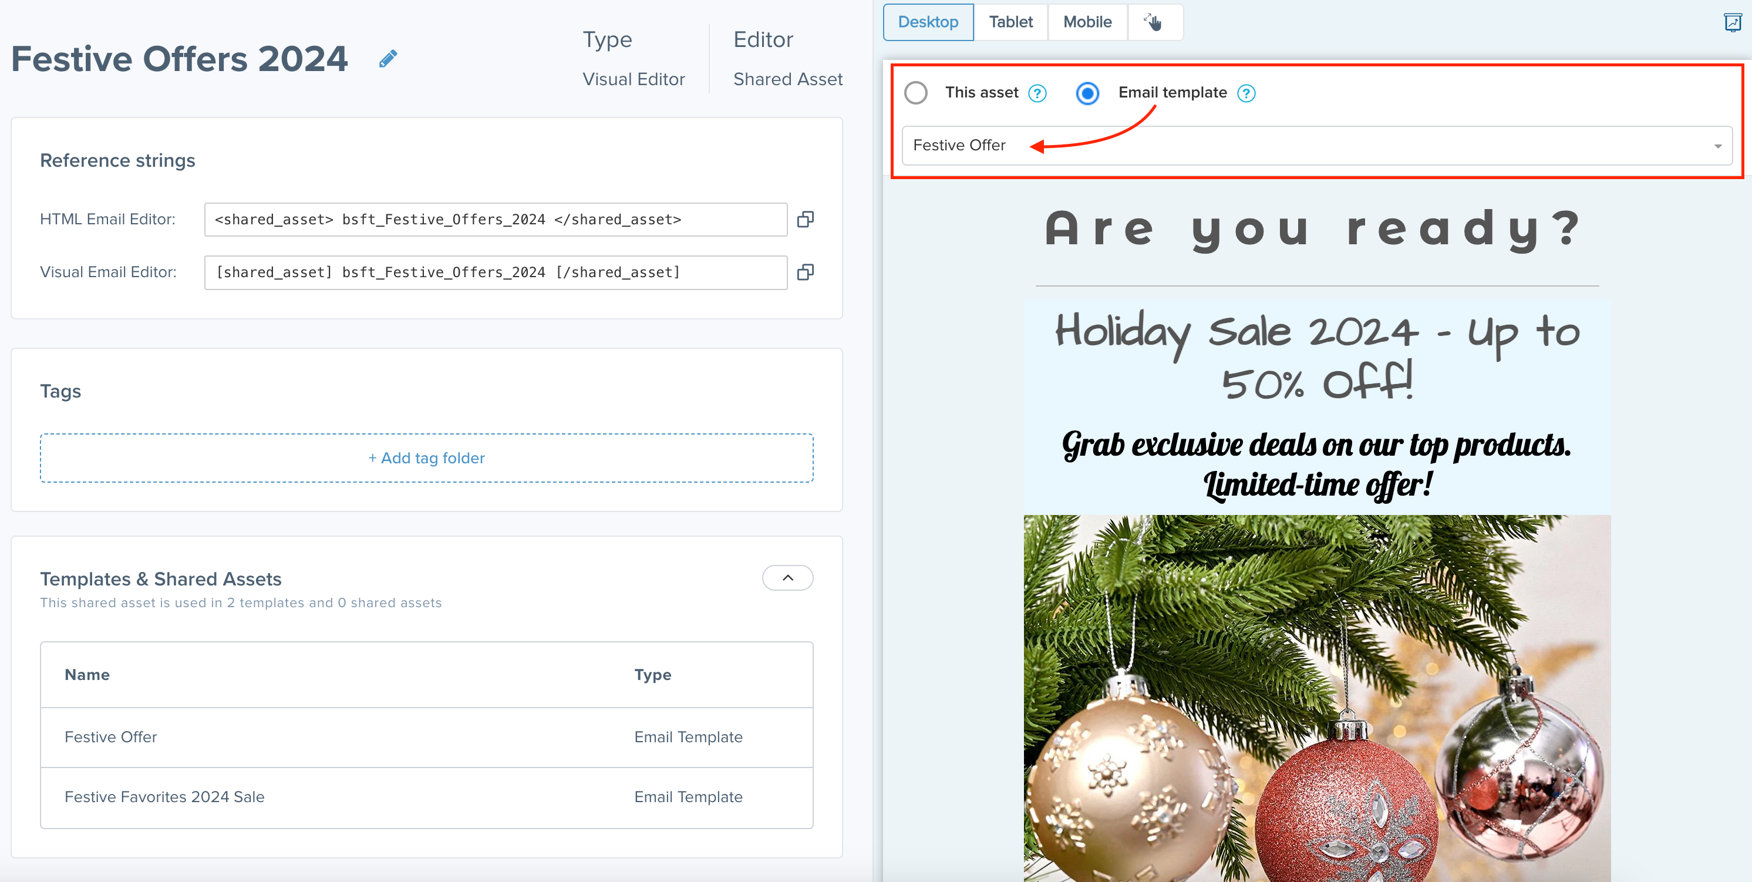The width and height of the screenshot is (1752, 882).
Task: Click the dropdown arrow in the template selector
Action: [1717, 146]
